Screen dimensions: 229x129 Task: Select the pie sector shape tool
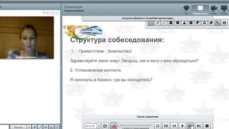198,23
